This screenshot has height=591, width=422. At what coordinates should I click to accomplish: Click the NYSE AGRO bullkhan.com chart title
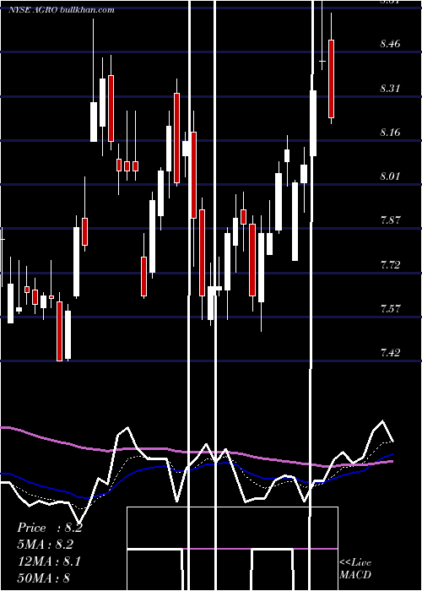click(62, 10)
